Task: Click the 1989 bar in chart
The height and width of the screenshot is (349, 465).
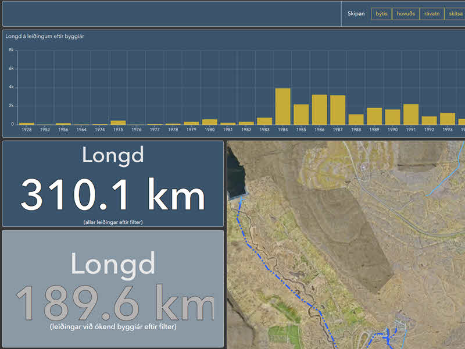Action: pos(374,116)
